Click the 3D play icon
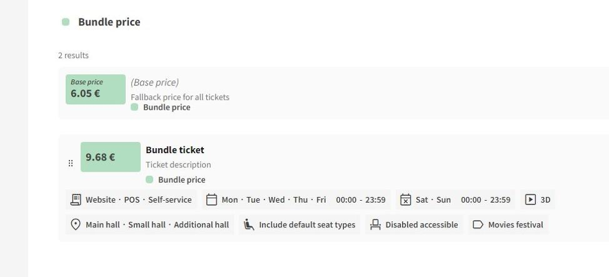The image size is (609, 277). tap(530, 200)
